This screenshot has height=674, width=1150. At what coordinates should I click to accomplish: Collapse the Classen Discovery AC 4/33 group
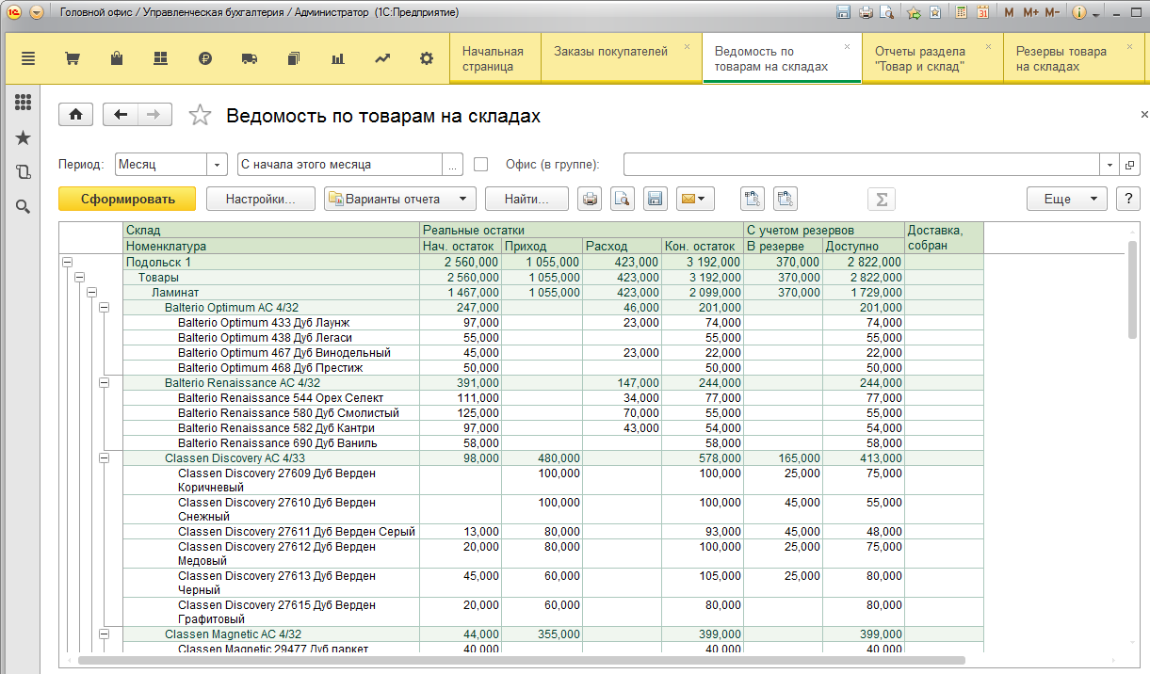point(105,458)
